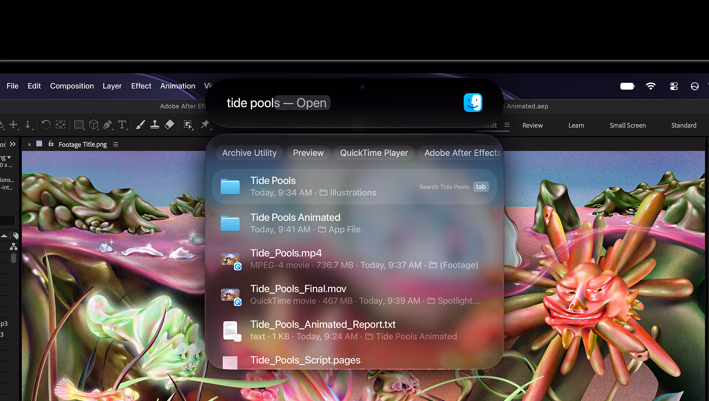
Task: Expand the dropdown triangle in Project panel
Action: point(9,157)
